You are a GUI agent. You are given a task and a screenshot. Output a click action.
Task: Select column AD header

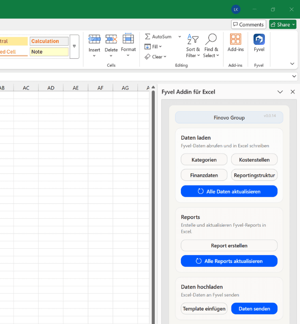[51, 88]
